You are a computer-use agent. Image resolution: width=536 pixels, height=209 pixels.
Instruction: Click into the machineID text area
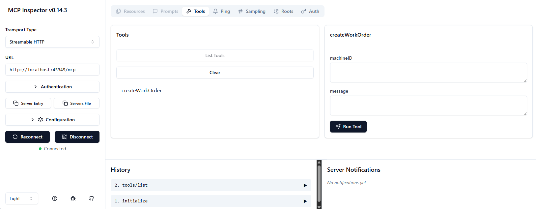(428, 73)
